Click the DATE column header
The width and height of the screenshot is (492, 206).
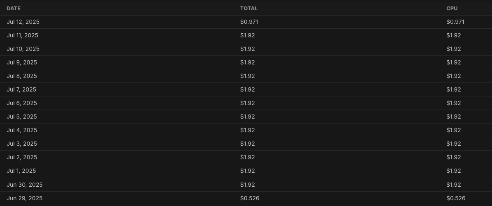(14, 8)
